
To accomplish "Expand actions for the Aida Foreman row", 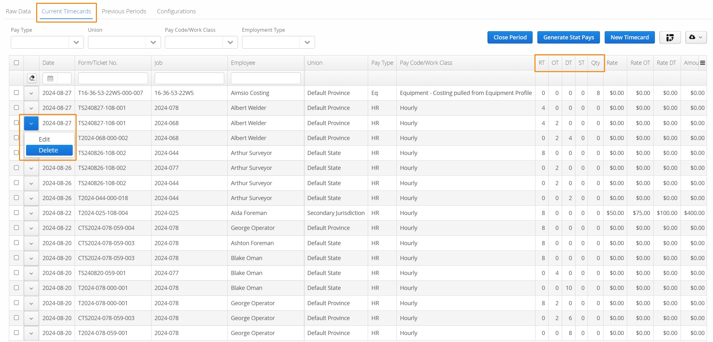I will point(31,213).
